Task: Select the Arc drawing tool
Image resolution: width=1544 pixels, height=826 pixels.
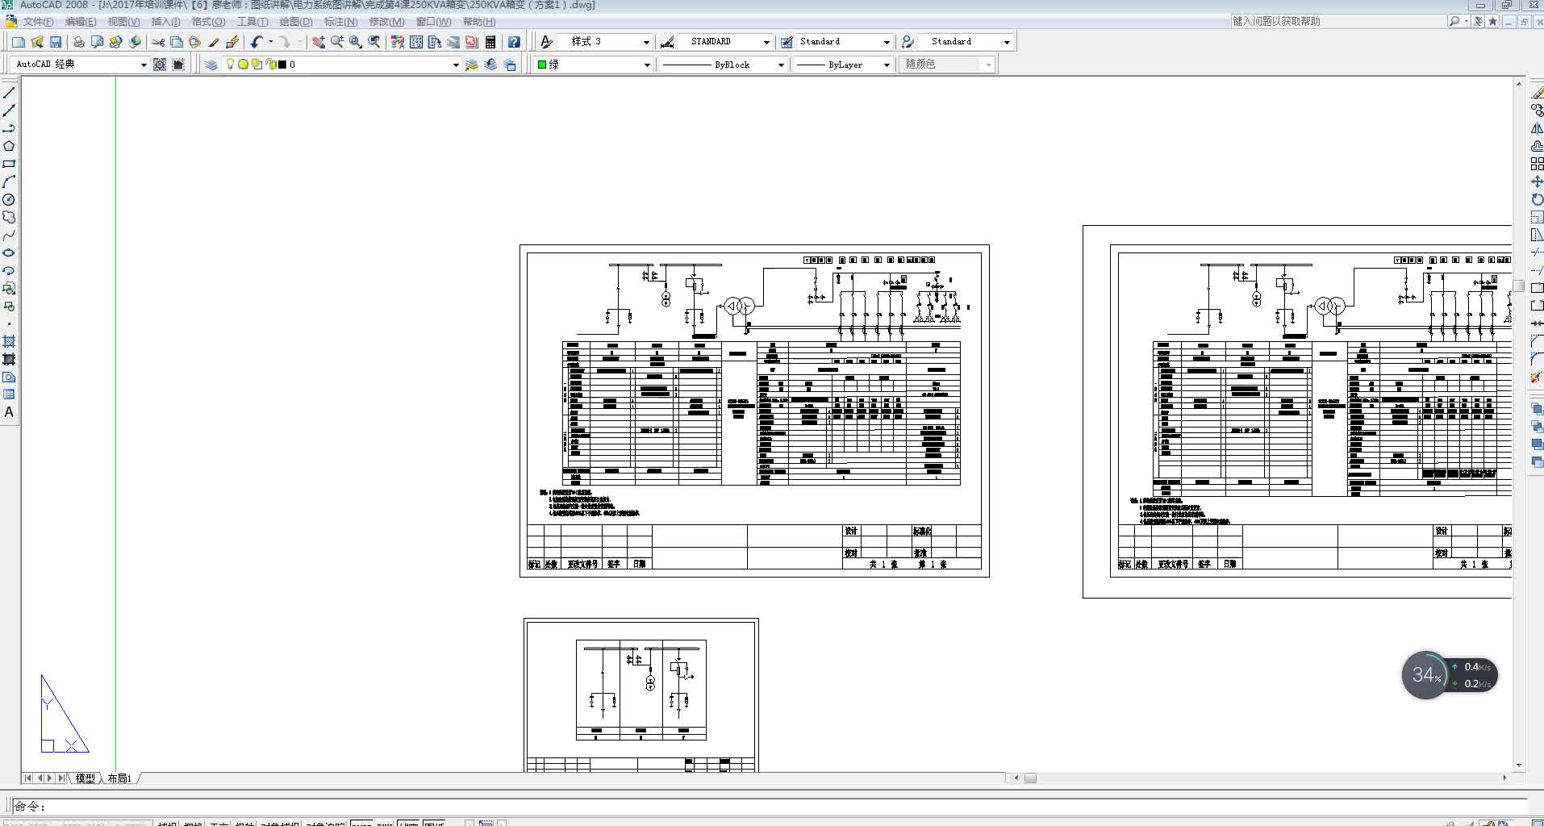Action: [x=9, y=181]
